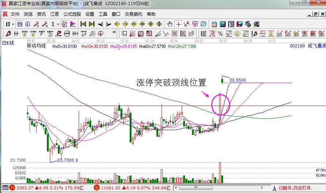Activate the crosshair cursor tool
This screenshot has width=326, height=193.
(178, 24)
